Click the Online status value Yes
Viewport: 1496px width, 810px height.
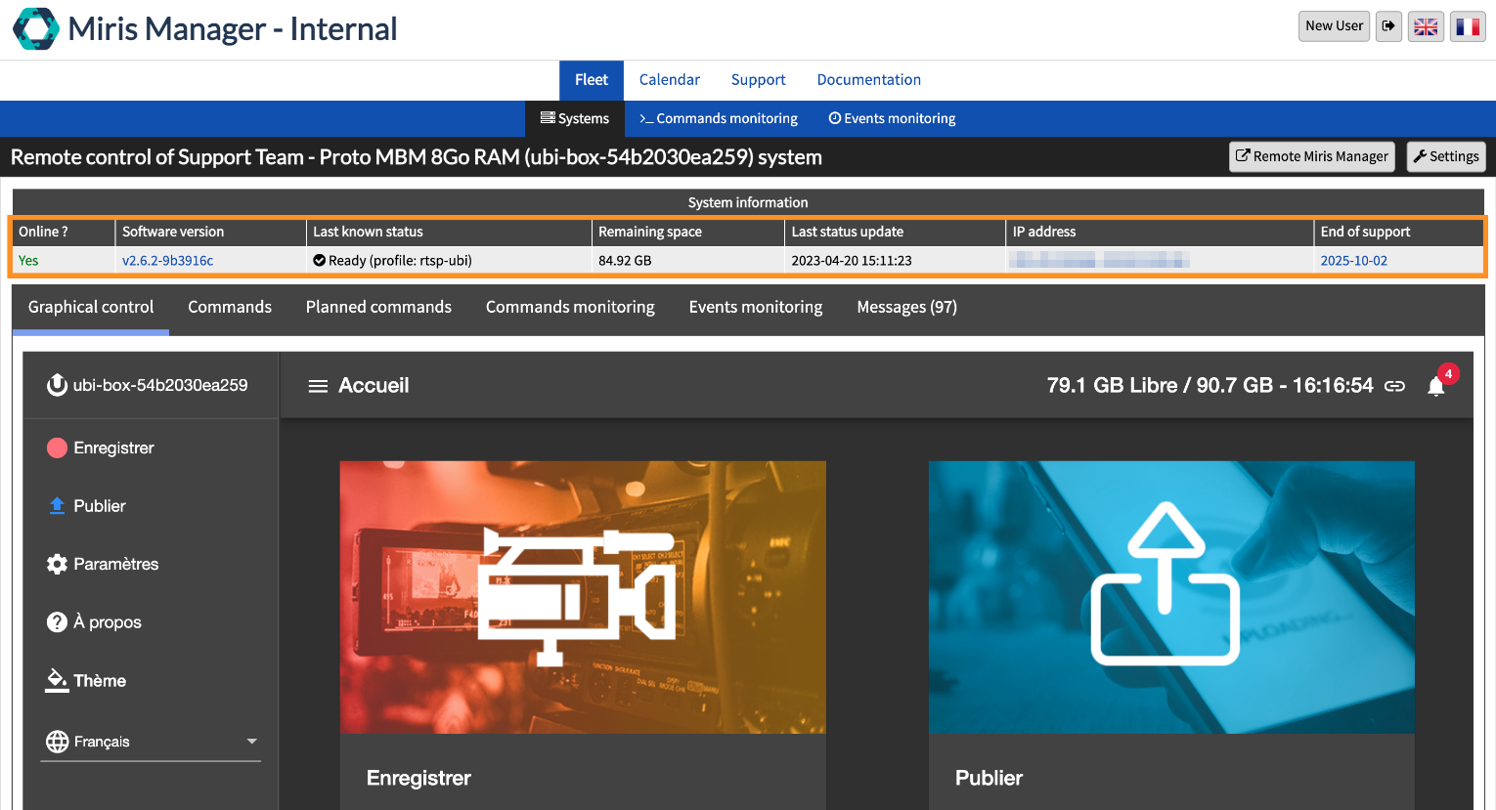click(x=28, y=261)
